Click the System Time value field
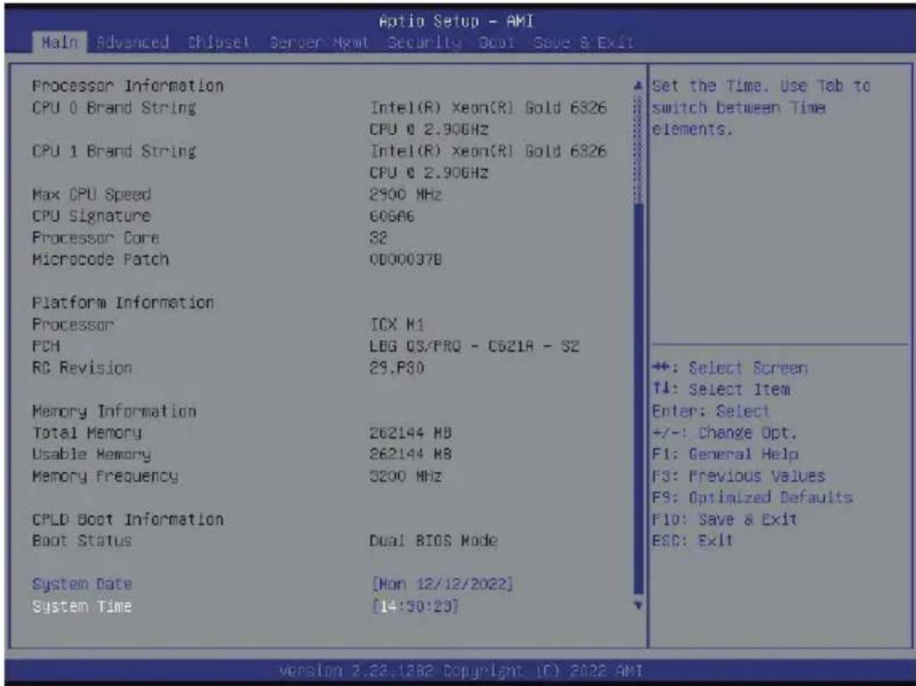The image size is (916, 686). point(415,606)
